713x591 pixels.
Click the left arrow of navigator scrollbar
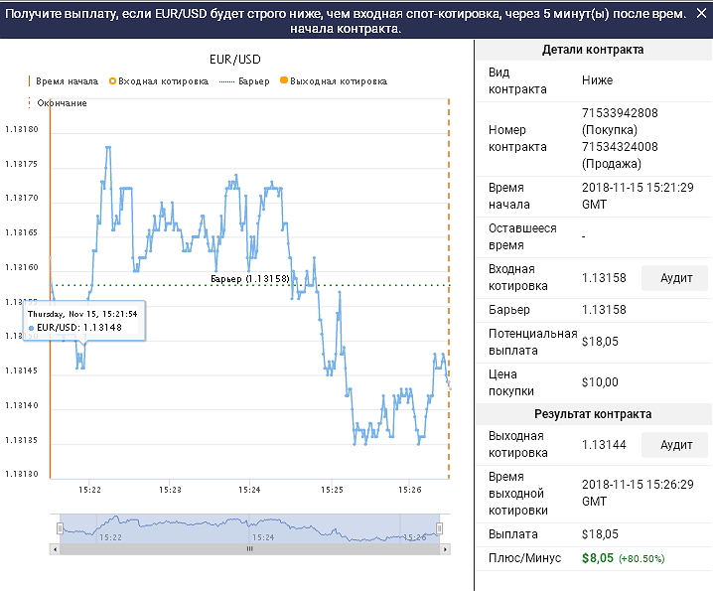pos(55,549)
